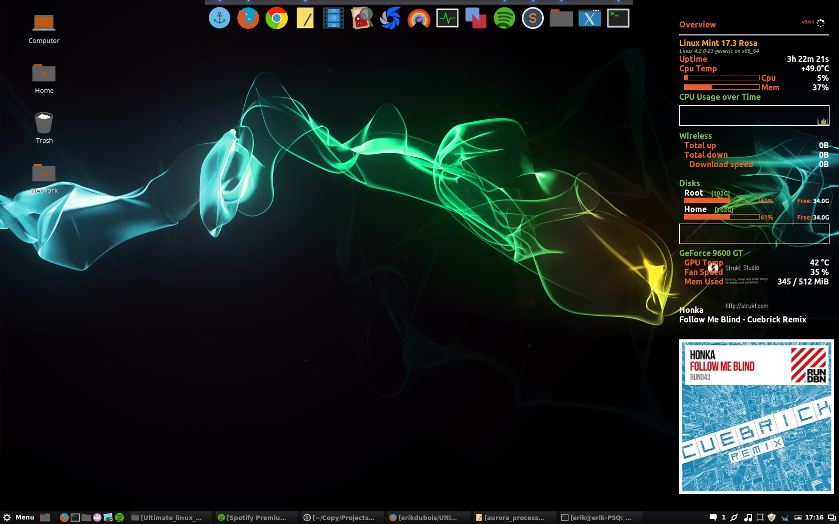Open the network connection tray icon

click(x=734, y=518)
